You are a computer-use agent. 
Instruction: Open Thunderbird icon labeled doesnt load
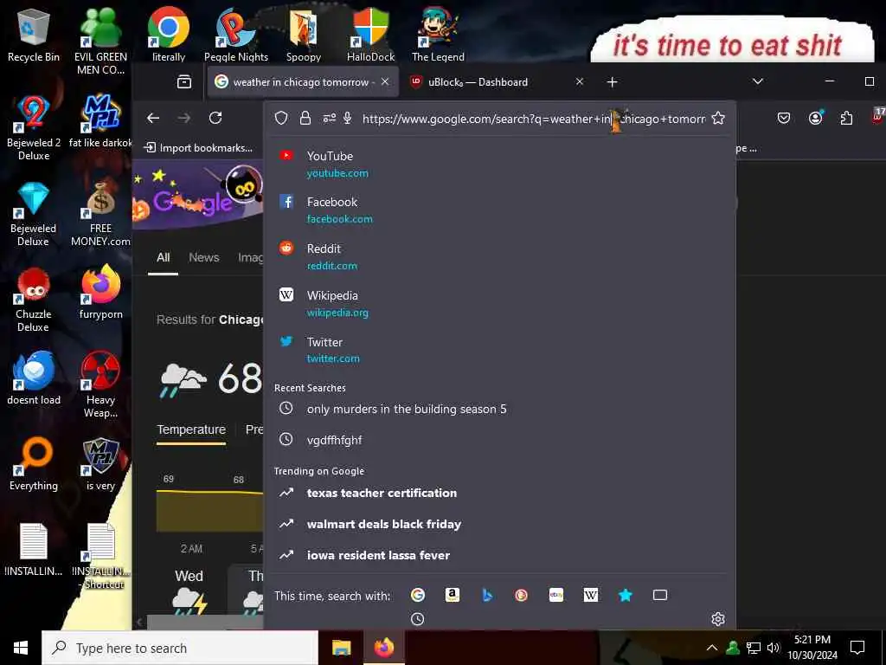34,378
